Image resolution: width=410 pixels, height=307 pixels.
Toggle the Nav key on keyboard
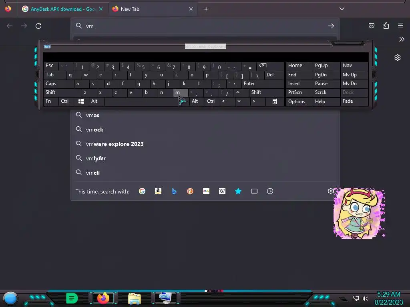tap(354, 66)
